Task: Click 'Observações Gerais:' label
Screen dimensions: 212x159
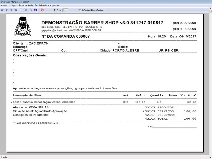Action: pos(30,55)
